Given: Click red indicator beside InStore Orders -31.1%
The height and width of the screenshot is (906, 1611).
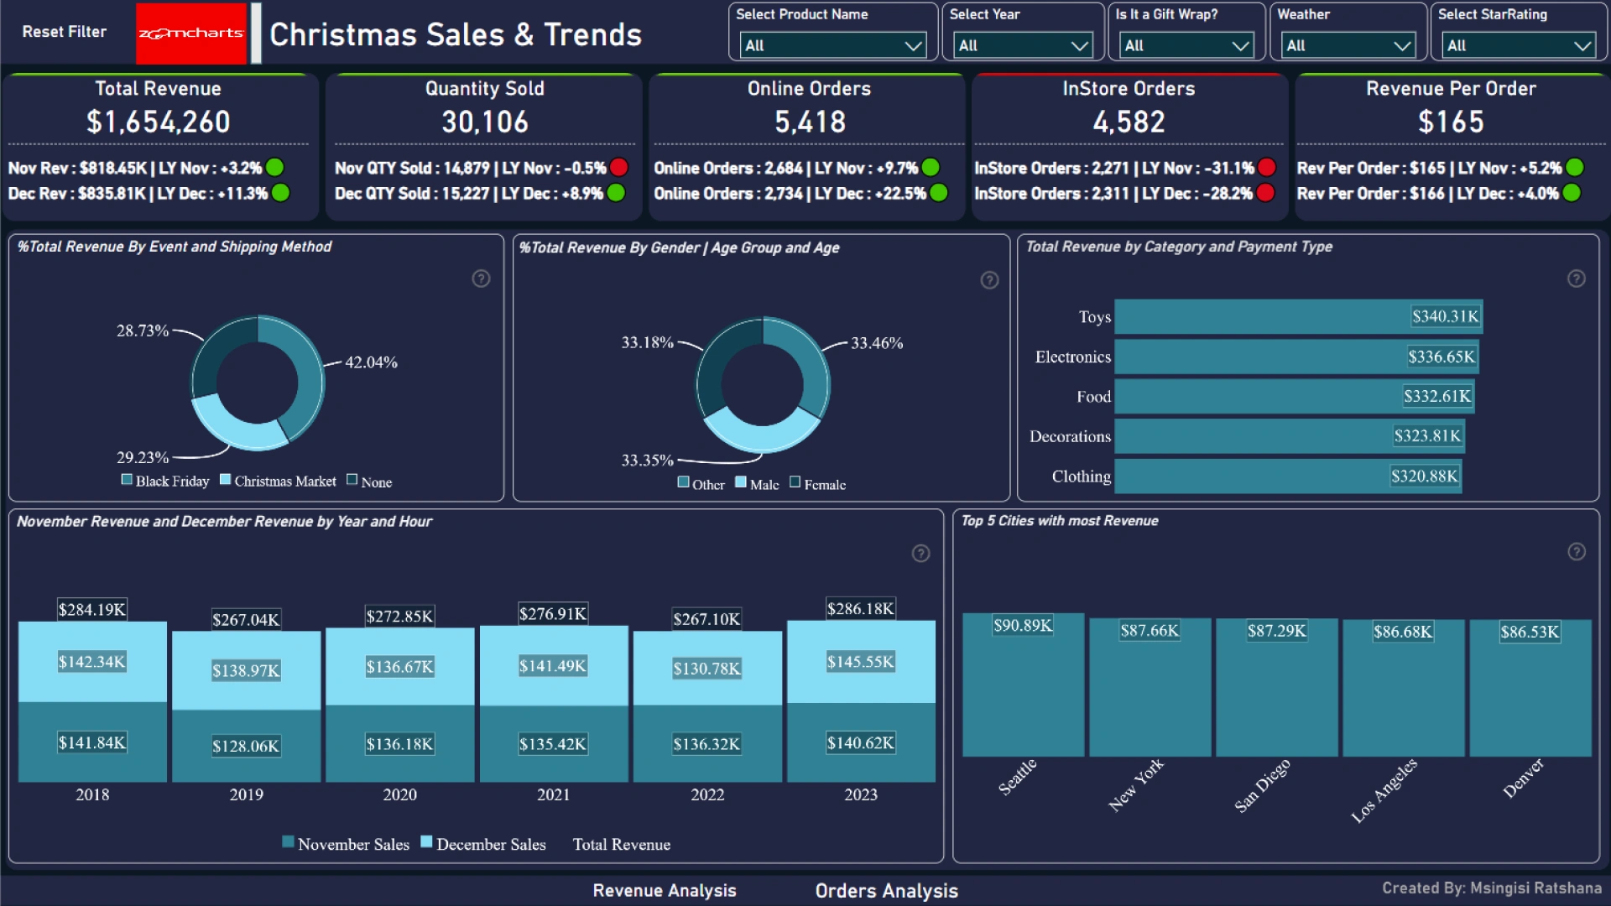Looking at the screenshot, I should click(1267, 168).
